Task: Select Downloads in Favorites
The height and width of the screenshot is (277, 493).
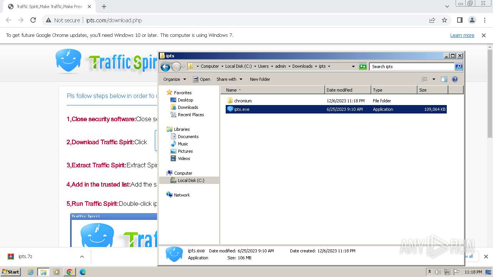Action: 188,107
